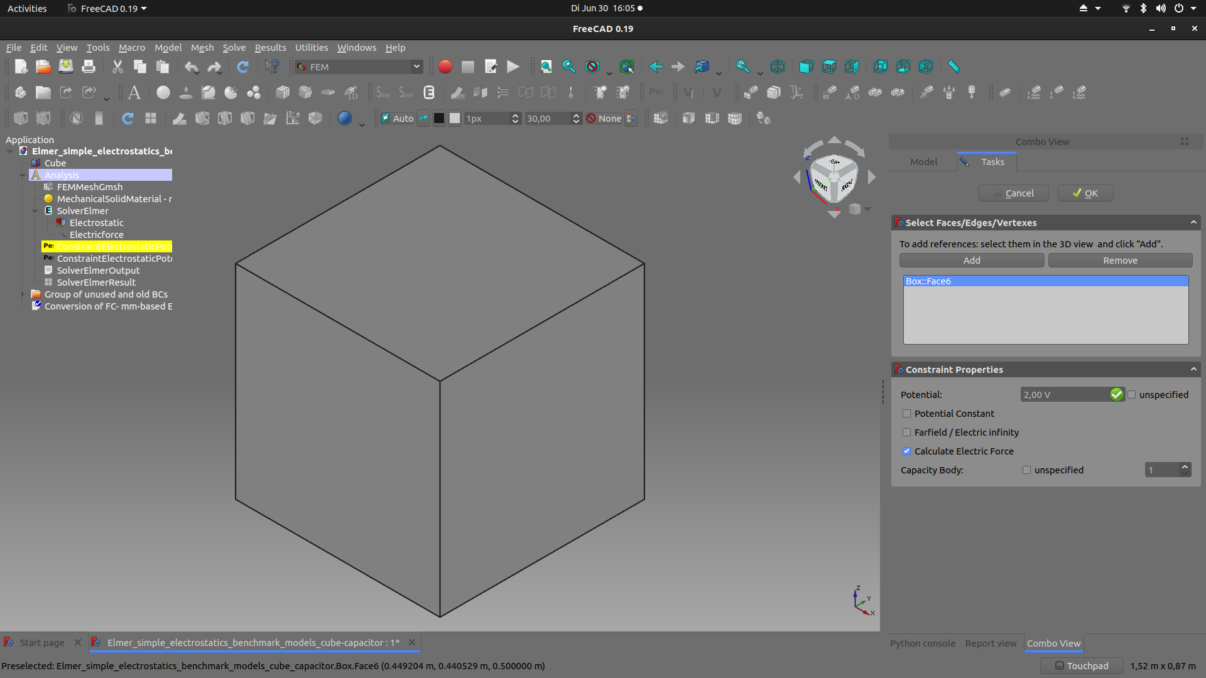Click the isometric view icon
This screenshot has height=678, width=1206.
(778, 67)
